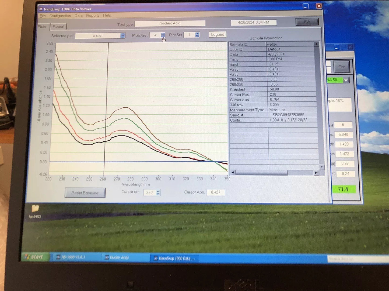Click the horizontal scrollbar thumb
The image size is (389, 291).
261,173
